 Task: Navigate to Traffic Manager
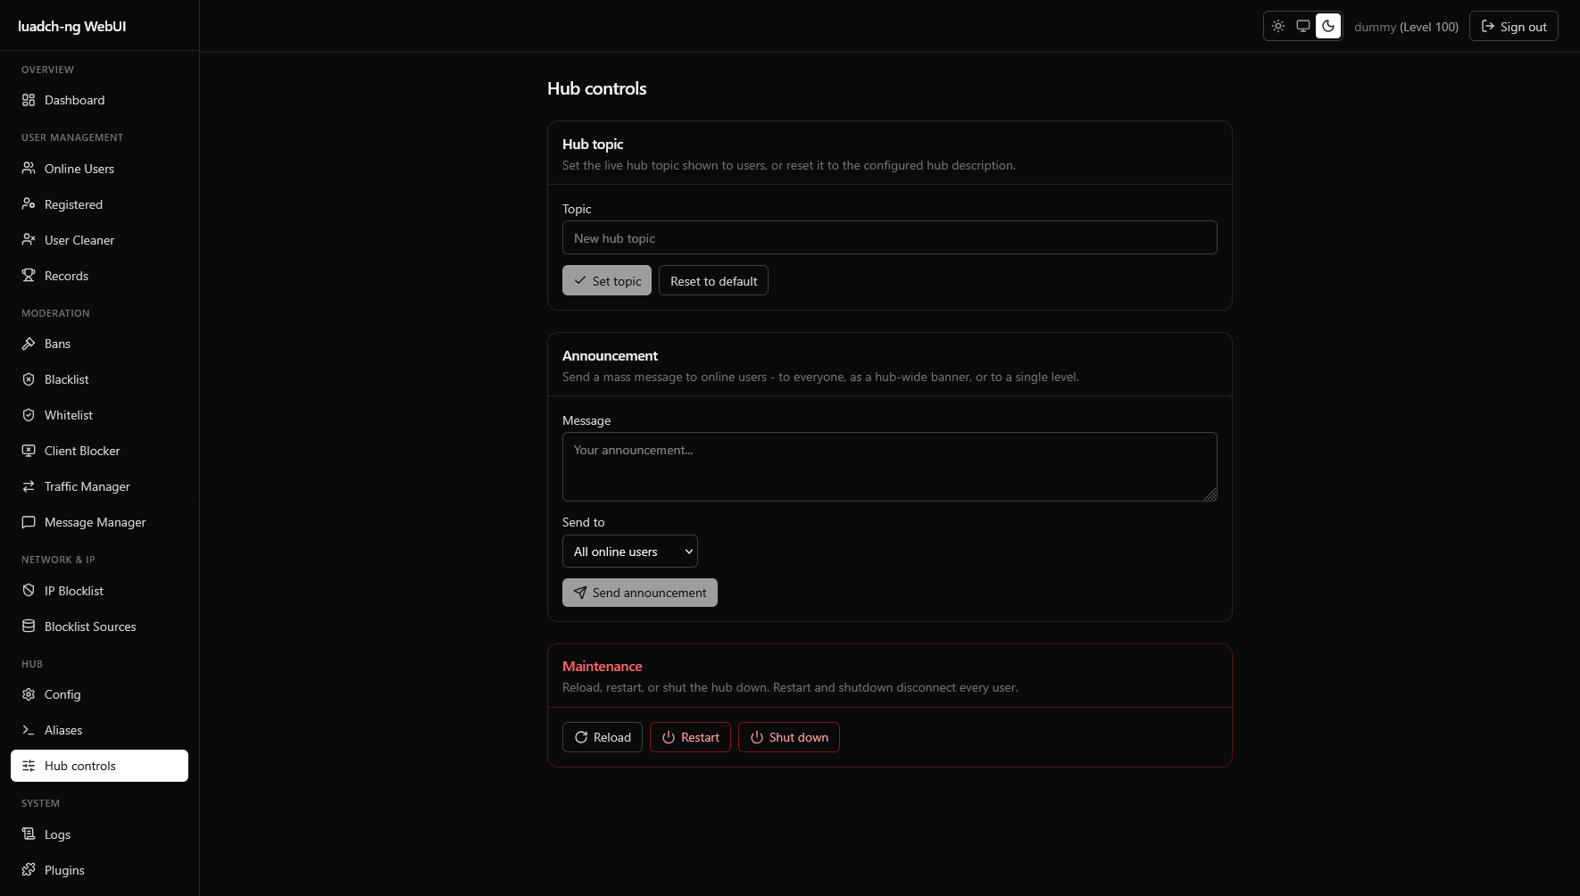(x=99, y=486)
